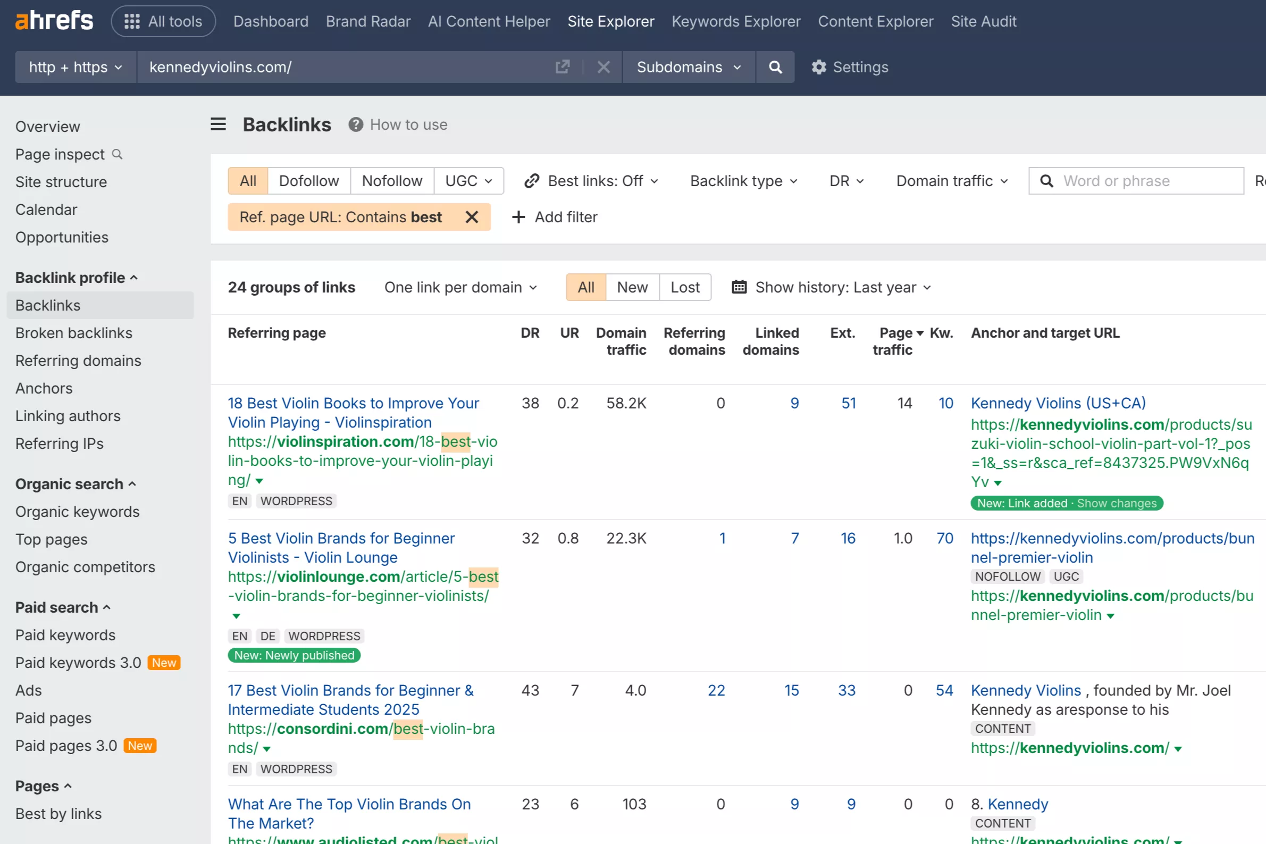Expand violinspiration referring URL arrow
This screenshot has width=1266, height=844.
click(x=259, y=481)
